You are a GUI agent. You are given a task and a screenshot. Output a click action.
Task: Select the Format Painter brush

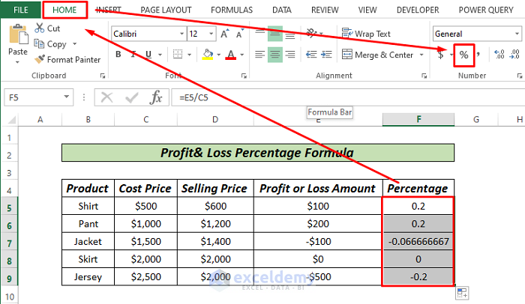tap(40, 60)
